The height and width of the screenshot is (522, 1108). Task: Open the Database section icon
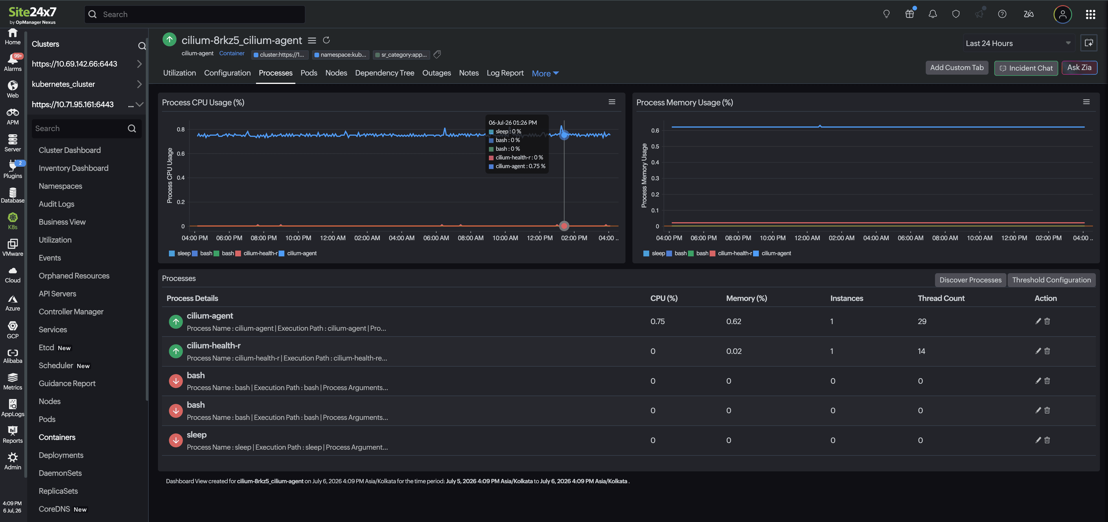click(12, 195)
